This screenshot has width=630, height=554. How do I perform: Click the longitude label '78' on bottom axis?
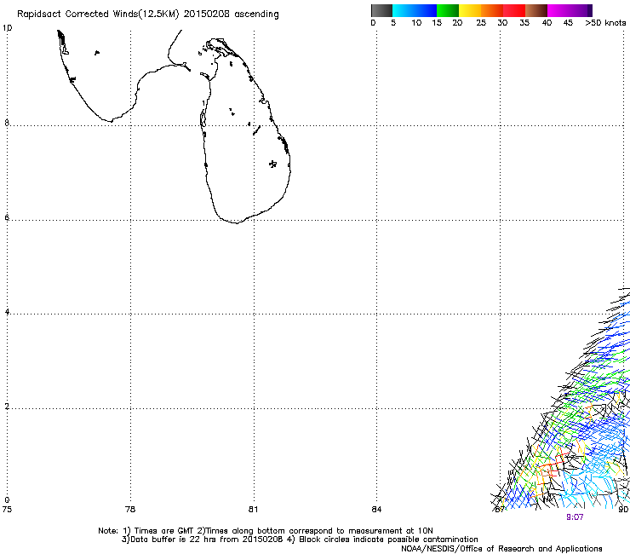130,510
